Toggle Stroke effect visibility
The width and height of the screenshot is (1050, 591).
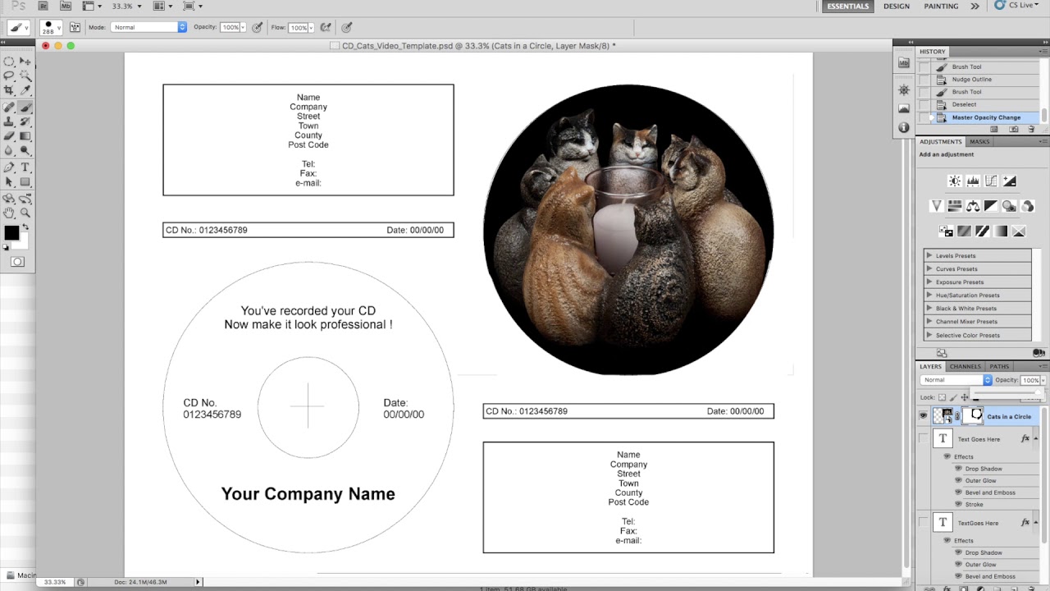[958, 504]
